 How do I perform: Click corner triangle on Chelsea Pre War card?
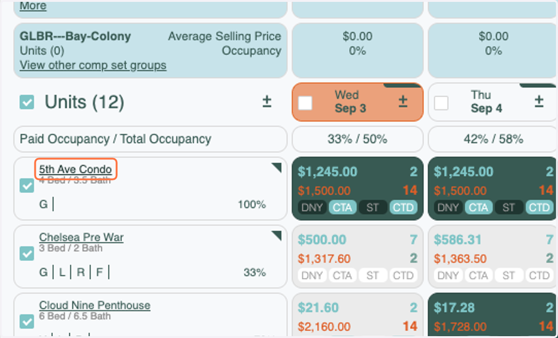click(x=277, y=236)
